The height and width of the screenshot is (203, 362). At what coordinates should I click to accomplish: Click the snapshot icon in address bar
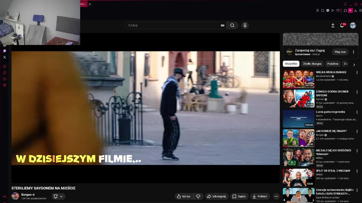pos(323,10)
